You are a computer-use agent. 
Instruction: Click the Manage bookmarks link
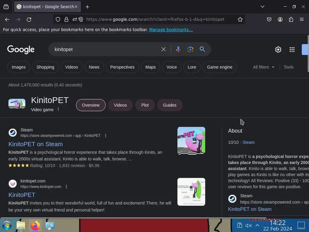(171, 30)
